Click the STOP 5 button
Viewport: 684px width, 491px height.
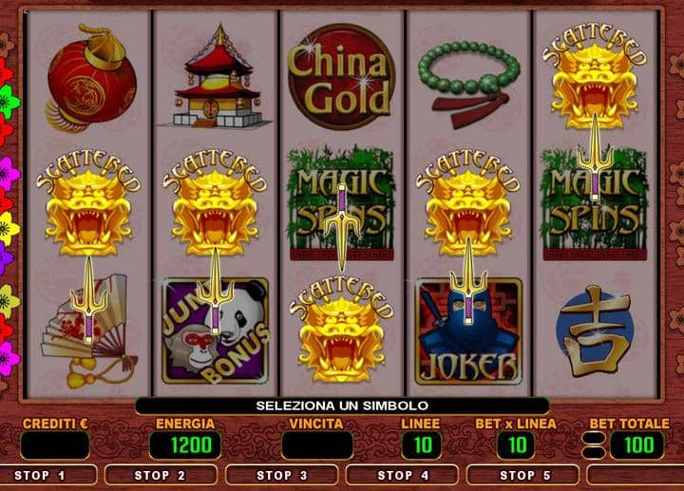523,475
